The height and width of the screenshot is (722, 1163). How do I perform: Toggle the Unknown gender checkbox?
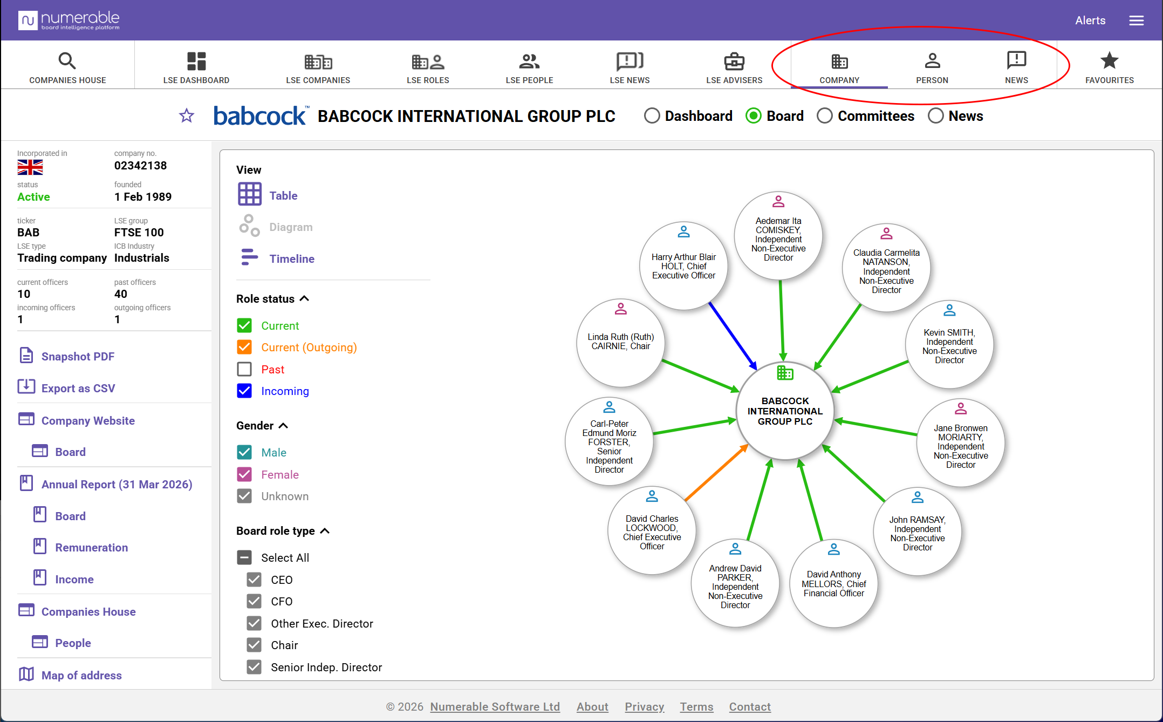244,496
